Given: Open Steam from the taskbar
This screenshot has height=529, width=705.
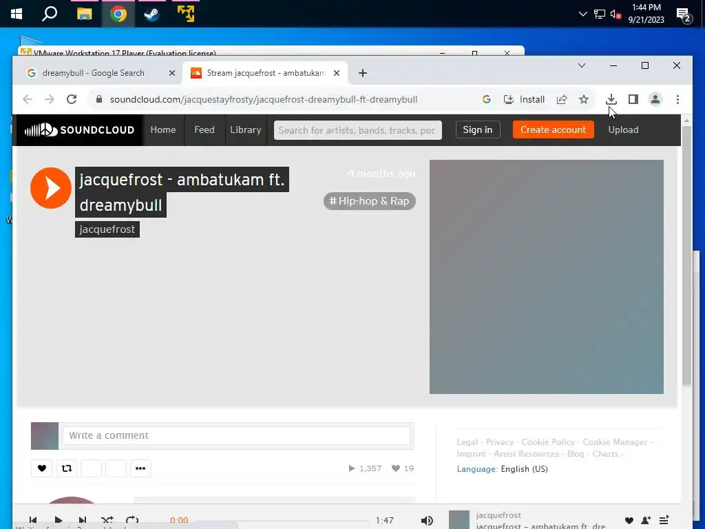Looking at the screenshot, I should point(151,14).
